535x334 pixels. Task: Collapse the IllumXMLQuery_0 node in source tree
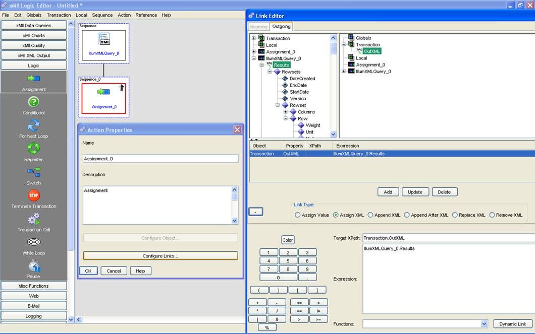coord(253,58)
